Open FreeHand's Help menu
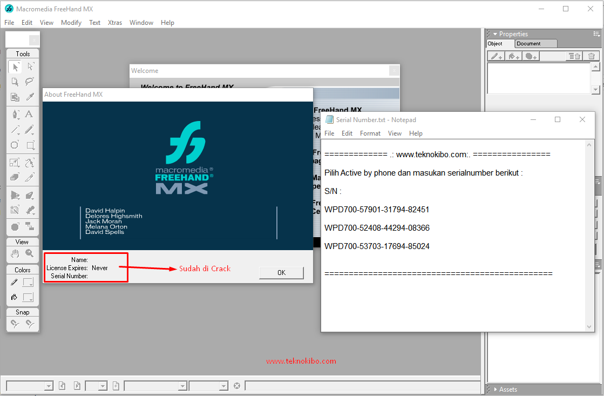The image size is (604, 396). (x=167, y=23)
